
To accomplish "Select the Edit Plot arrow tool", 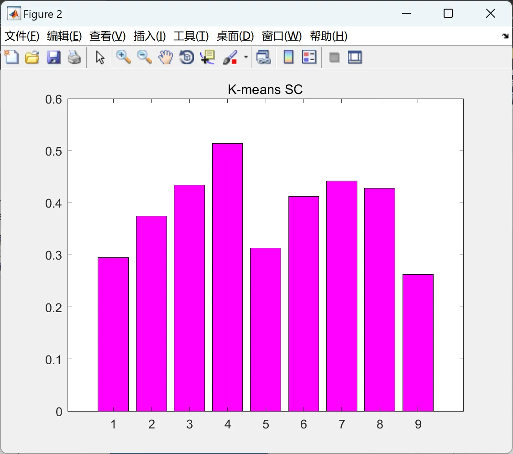I will 100,57.
